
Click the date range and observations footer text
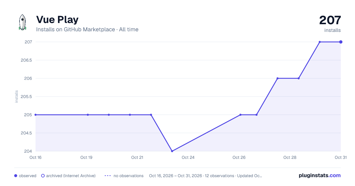coord(206,176)
